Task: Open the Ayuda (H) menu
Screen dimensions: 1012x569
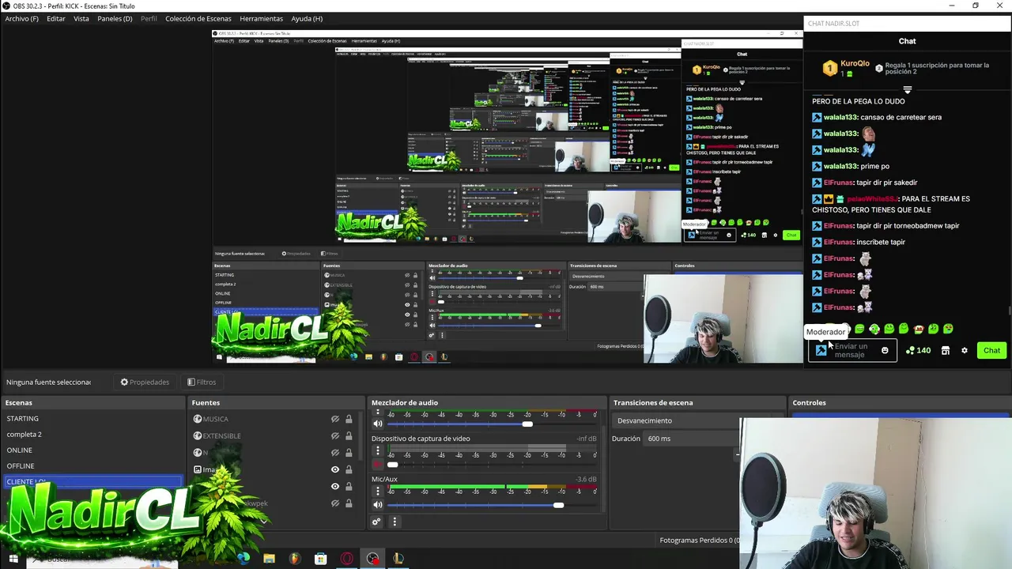Action: [307, 18]
